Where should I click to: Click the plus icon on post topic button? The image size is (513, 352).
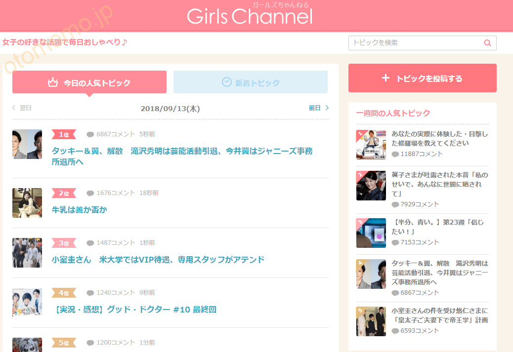(385, 78)
